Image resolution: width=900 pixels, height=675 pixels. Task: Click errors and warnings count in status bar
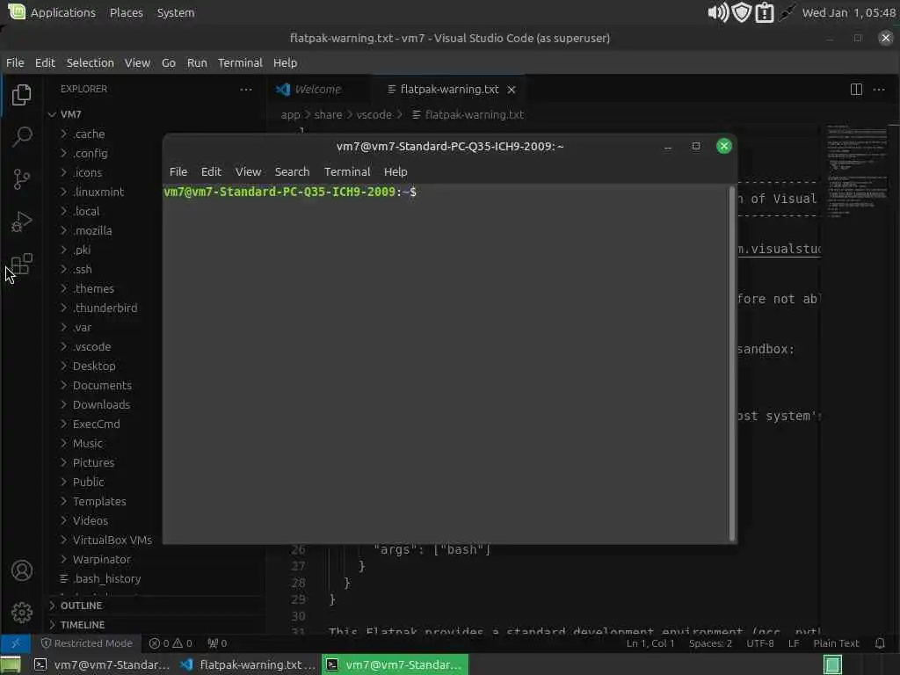click(x=171, y=642)
